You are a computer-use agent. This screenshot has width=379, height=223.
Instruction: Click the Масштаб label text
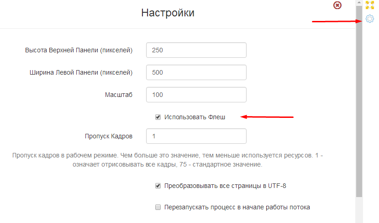[118, 95]
